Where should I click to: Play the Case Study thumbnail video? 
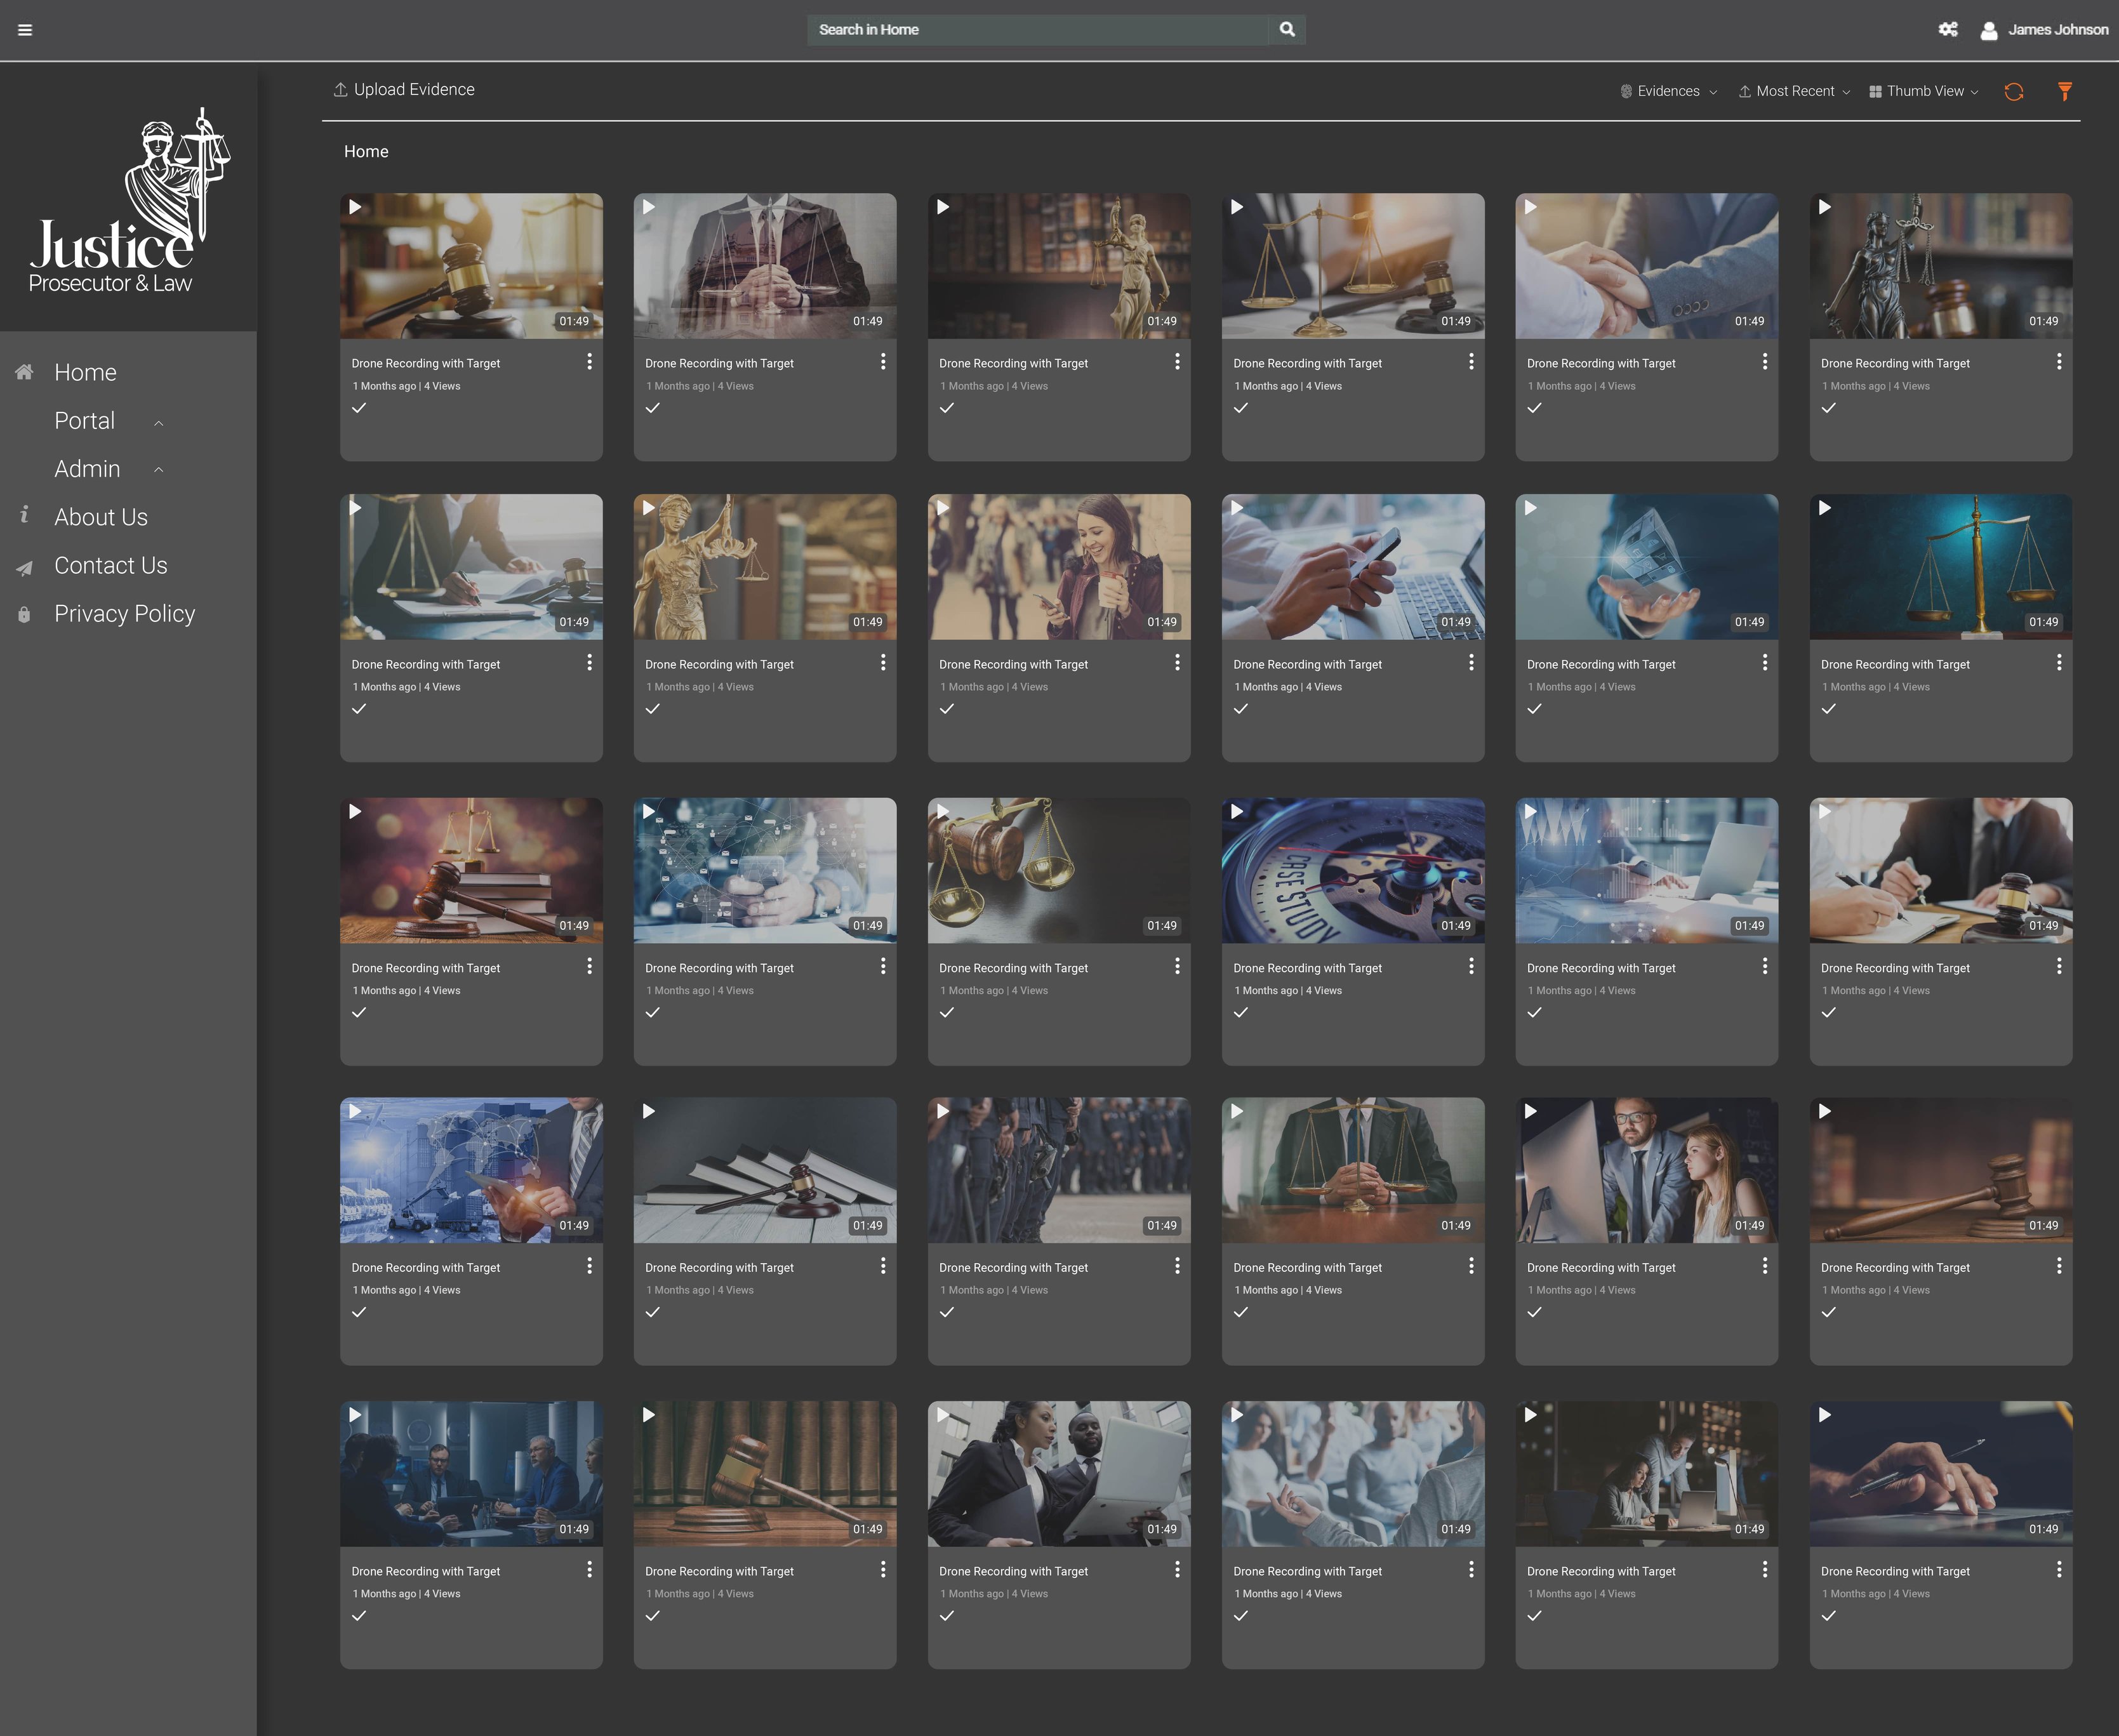pyautogui.click(x=1237, y=812)
